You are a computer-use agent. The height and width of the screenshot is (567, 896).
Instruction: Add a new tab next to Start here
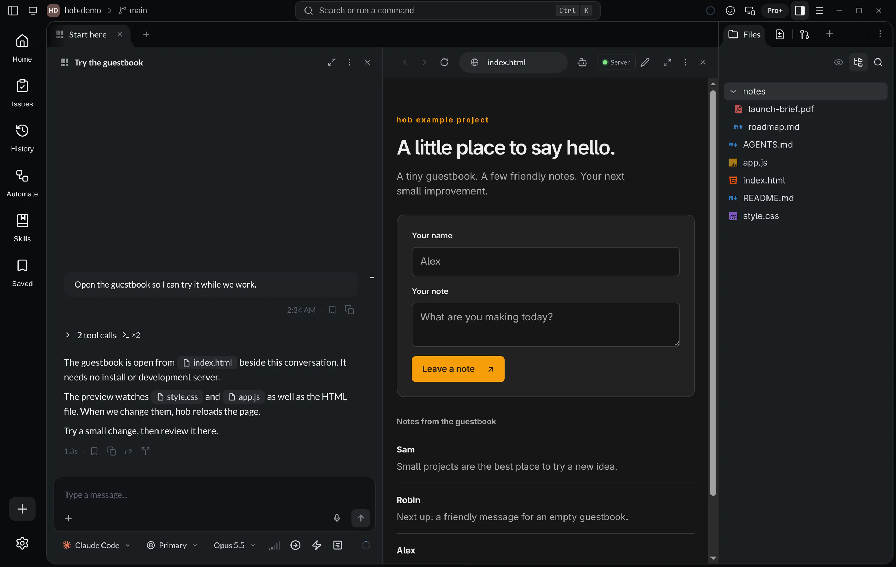click(x=146, y=34)
